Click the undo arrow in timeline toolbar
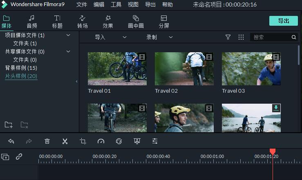The height and width of the screenshot is (180, 302). pyautogui.click(x=11, y=141)
